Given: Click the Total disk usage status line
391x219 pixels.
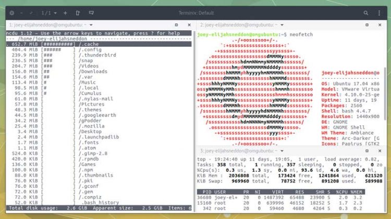Looking at the screenshot, I should (99, 208).
